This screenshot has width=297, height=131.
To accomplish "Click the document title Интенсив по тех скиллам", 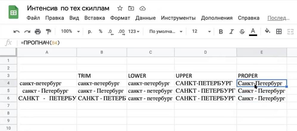I will click(68, 8).
